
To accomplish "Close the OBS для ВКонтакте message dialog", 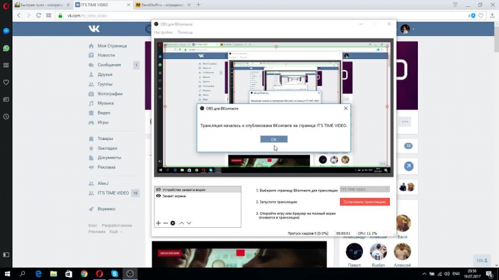I will tap(346, 108).
